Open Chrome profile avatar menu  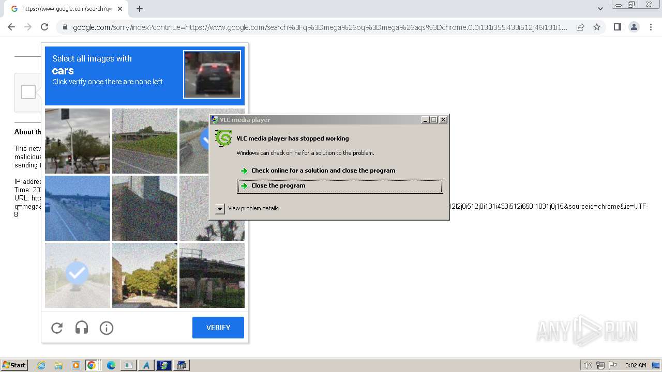click(x=634, y=27)
